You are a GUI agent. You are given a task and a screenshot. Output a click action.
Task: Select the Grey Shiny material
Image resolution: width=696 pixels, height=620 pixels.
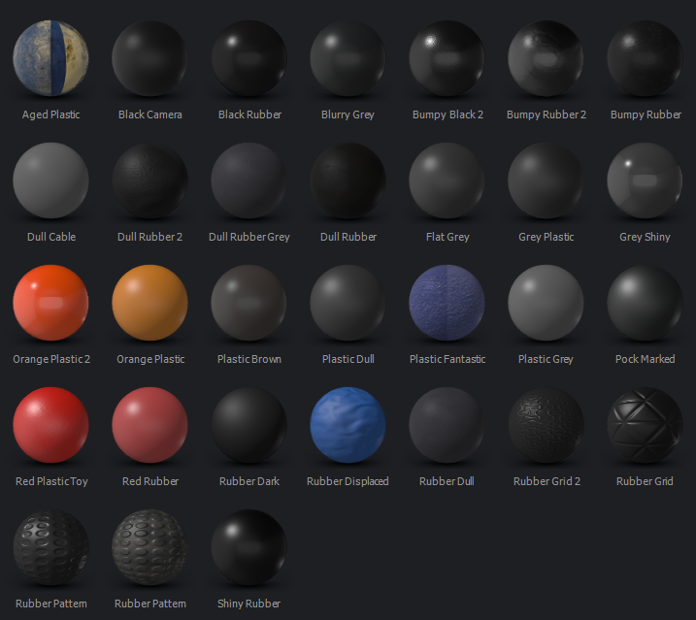pos(645,180)
